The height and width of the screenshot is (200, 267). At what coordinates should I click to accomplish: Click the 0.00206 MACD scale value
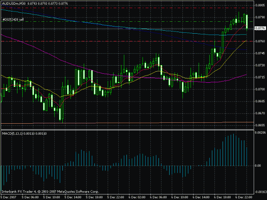(260, 133)
